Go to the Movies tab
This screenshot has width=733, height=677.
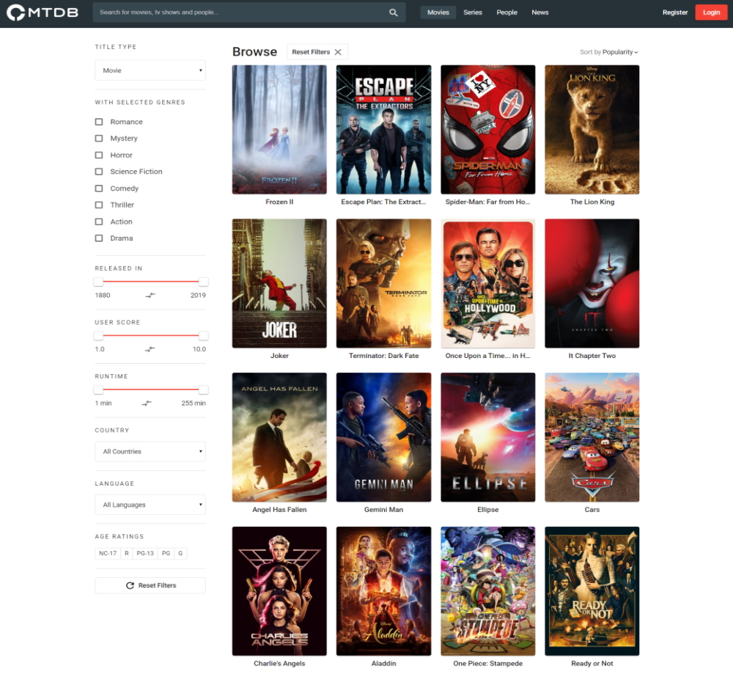(x=438, y=12)
